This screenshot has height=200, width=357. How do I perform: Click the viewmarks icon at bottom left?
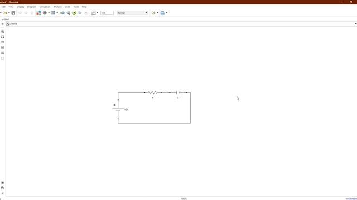2,188
